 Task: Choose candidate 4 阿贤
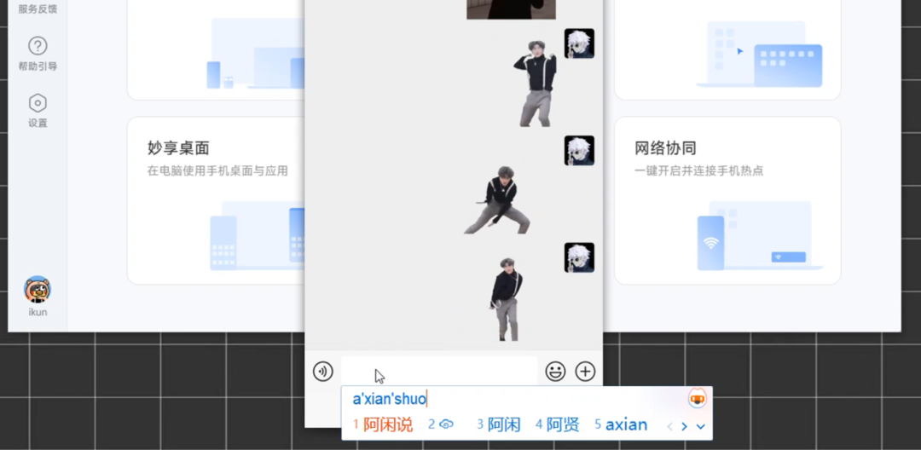(x=558, y=424)
